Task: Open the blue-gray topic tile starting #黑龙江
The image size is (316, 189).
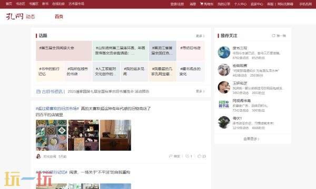Action: 162,50
